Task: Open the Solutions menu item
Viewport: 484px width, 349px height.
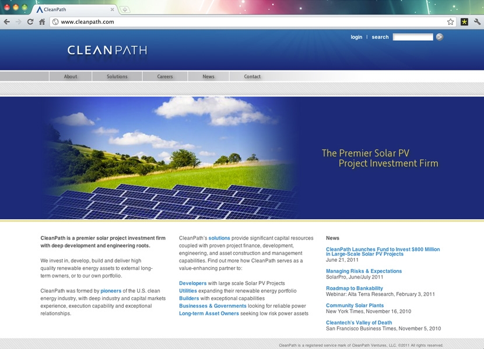Action: click(x=117, y=76)
